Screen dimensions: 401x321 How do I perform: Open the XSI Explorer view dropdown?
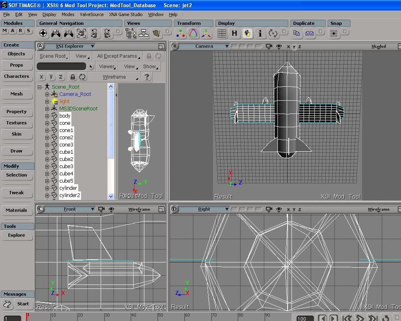70,46
